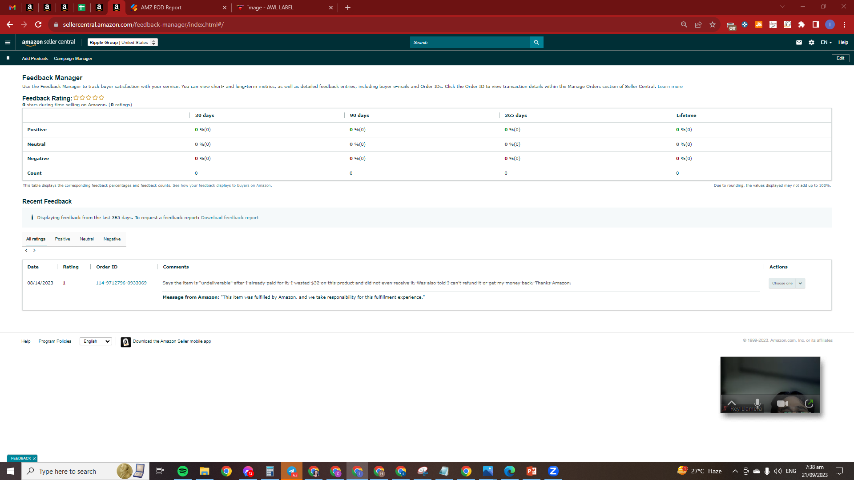Expand the Zoom video thumbnail chevron
Image resolution: width=854 pixels, height=480 pixels.
click(x=732, y=403)
